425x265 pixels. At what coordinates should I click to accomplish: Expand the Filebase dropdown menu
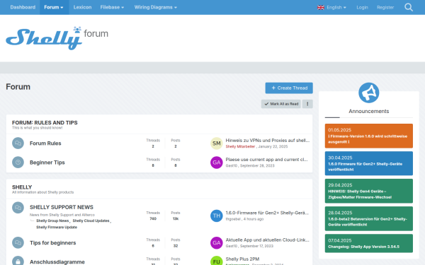[112, 7]
